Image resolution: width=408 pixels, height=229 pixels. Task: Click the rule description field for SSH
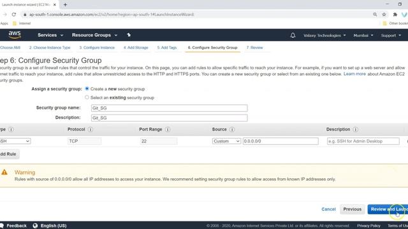point(363,141)
